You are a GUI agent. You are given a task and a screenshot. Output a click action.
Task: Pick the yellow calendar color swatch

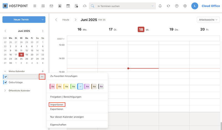pos(66,86)
